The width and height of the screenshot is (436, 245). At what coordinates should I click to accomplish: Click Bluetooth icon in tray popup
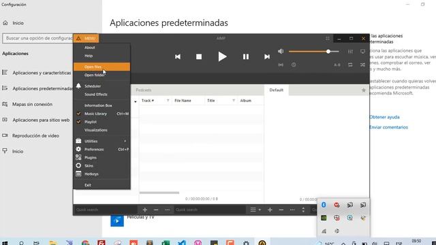[324, 205]
